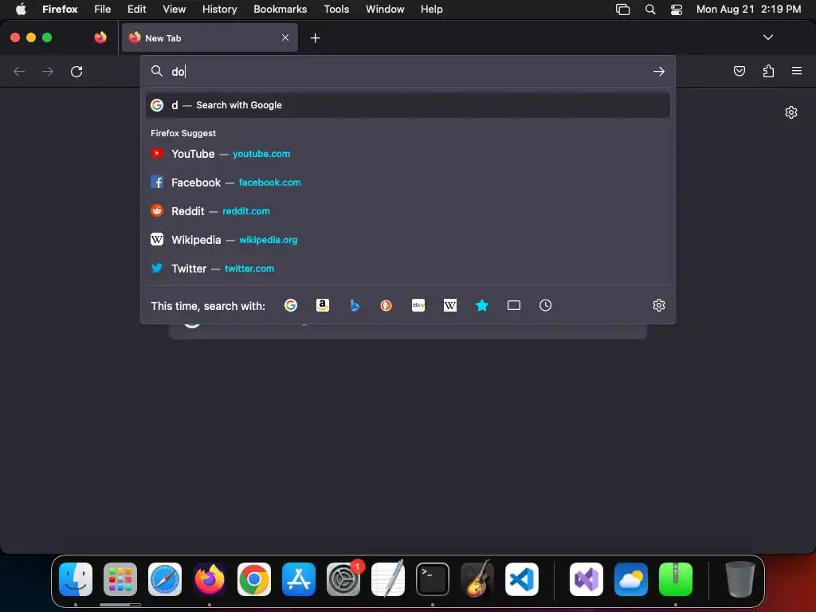Open Spotlight search in menu bar

click(x=650, y=9)
